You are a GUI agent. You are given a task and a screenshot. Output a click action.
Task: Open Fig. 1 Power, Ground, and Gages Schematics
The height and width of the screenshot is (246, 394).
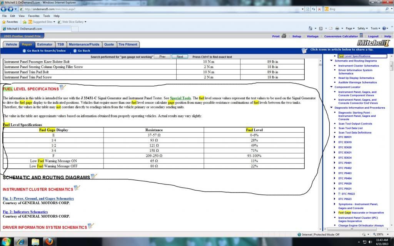coord(38,199)
